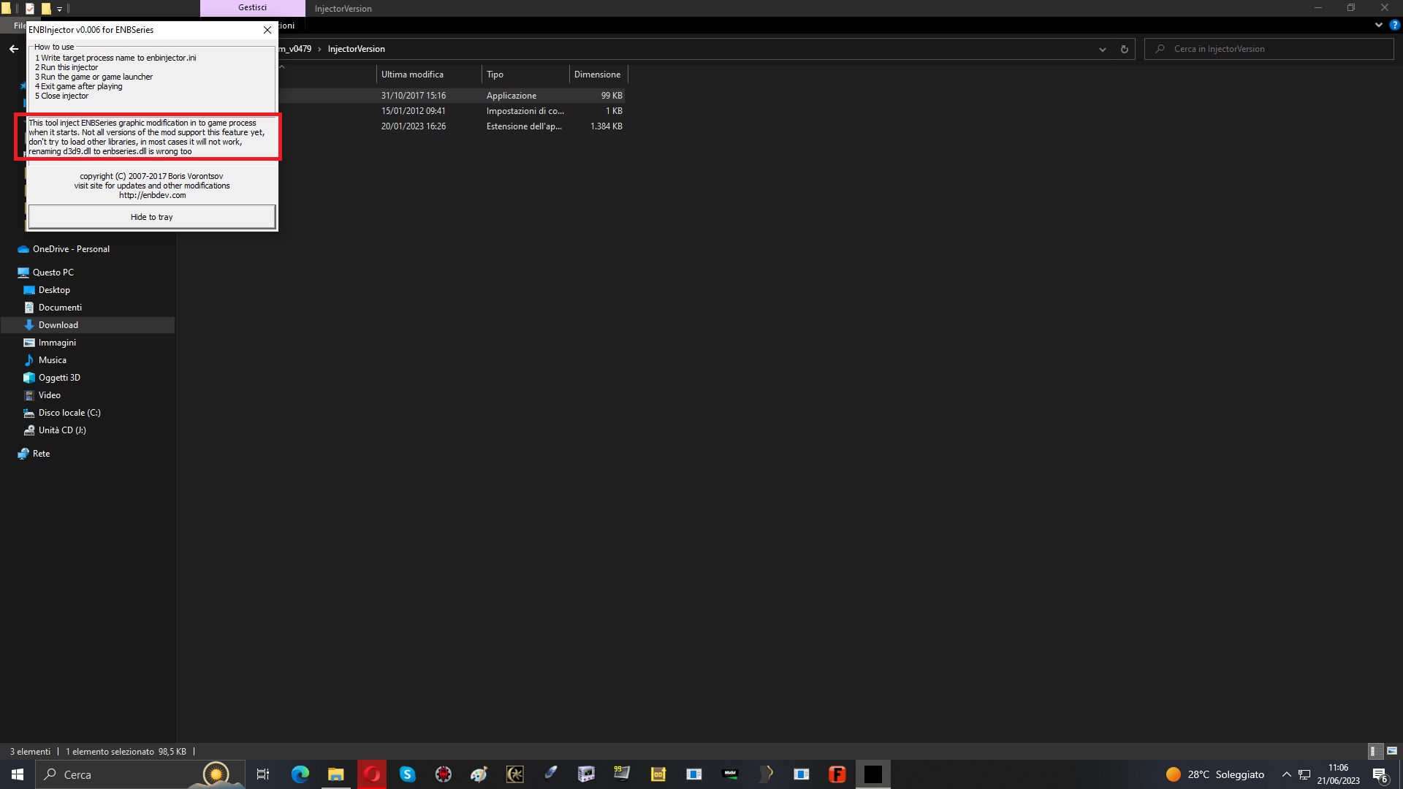1403x789 pixels.
Task: Open the File menu in Explorer
Action: tap(18, 25)
